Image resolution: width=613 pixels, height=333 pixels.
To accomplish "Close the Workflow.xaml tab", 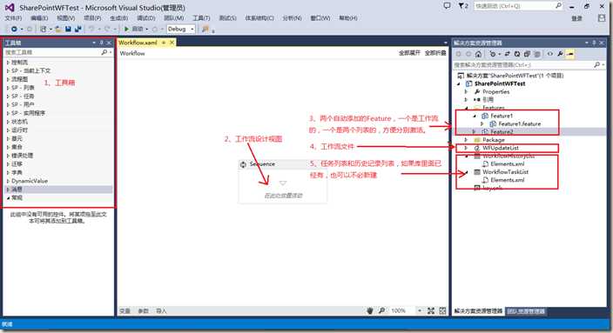I will click(172, 43).
